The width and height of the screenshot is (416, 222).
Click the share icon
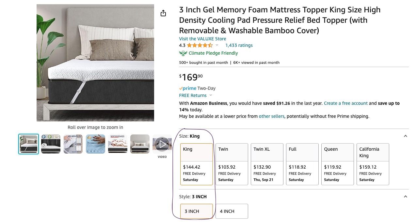163,13
